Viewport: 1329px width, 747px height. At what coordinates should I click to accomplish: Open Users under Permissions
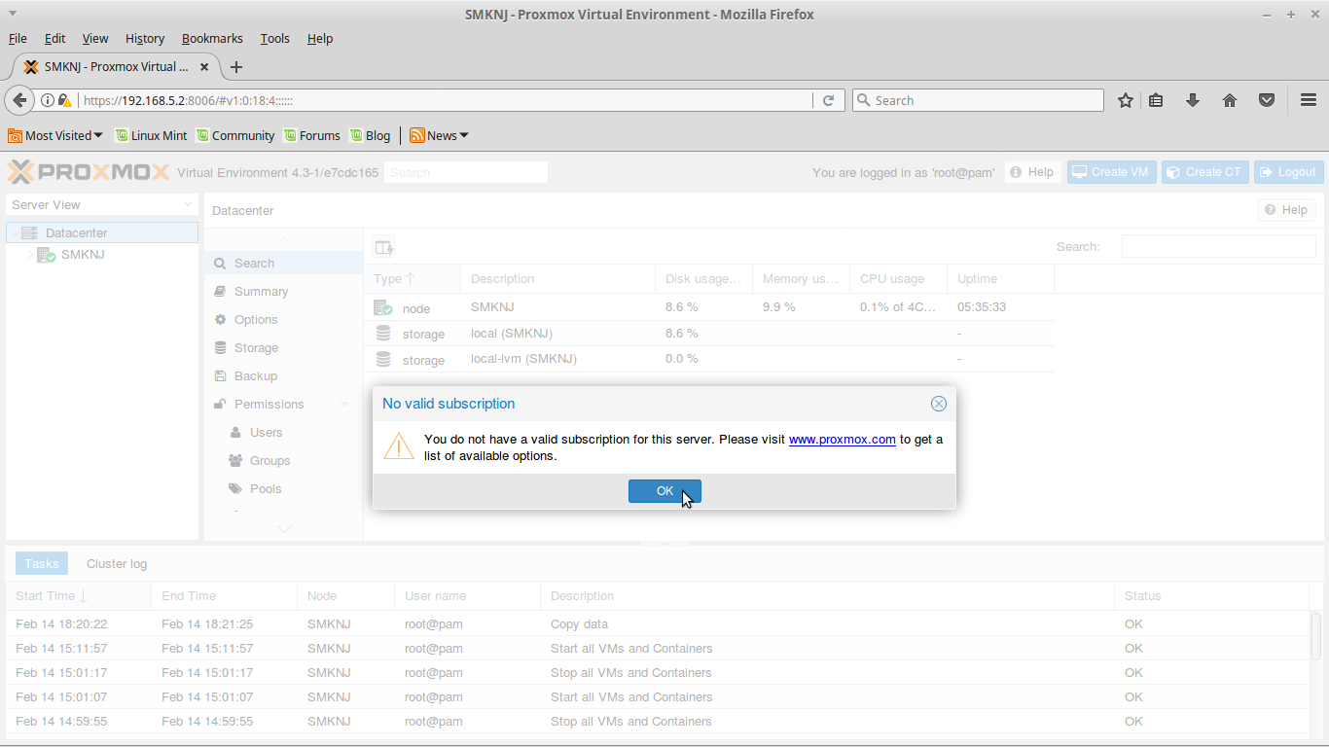(283, 433)
